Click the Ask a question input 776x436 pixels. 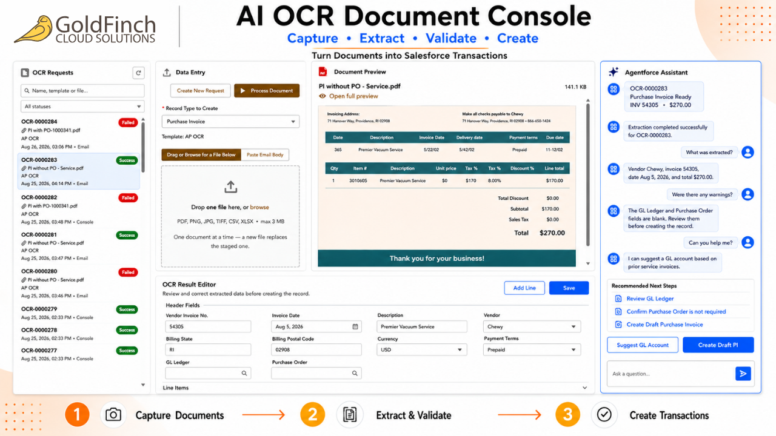pos(670,374)
